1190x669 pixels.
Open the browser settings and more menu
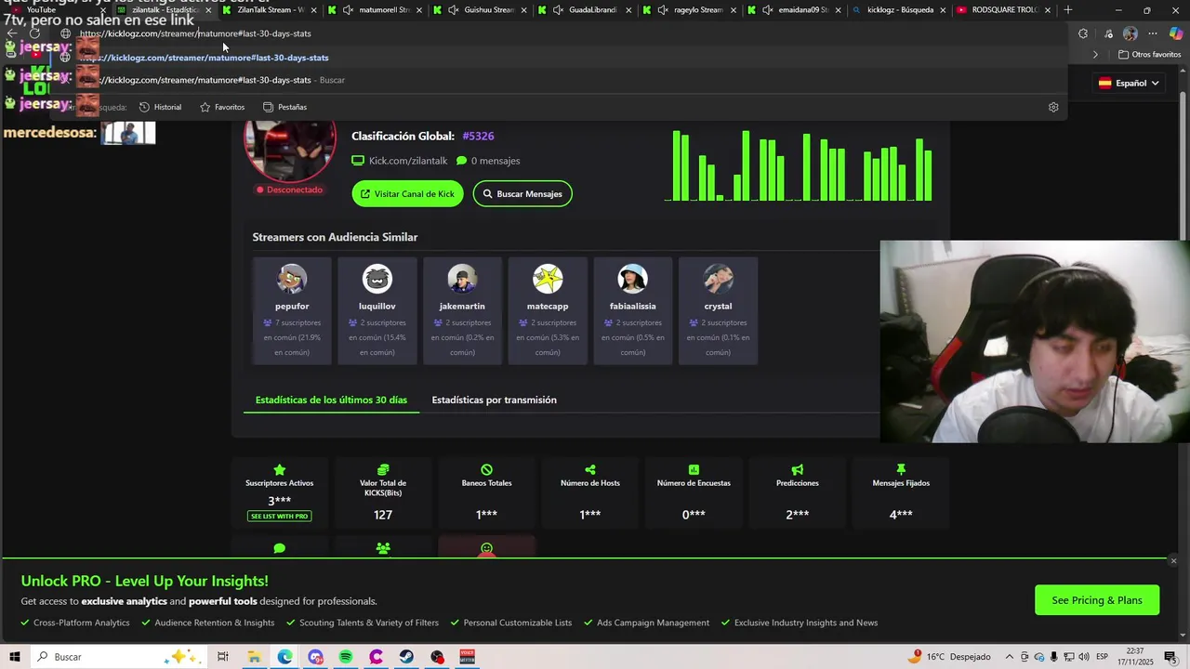tap(1153, 34)
